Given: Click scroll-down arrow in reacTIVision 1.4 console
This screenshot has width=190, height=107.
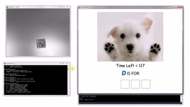Looking at the screenshot, I should [x=68, y=94].
